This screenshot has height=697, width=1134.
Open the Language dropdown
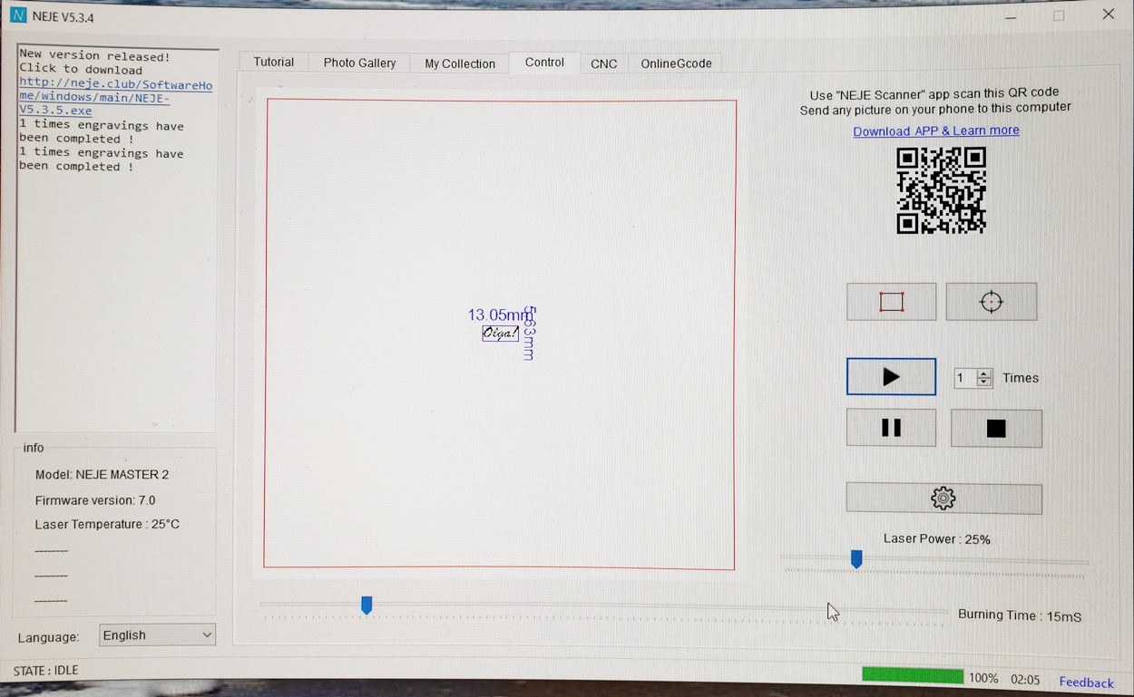(x=157, y=635)
